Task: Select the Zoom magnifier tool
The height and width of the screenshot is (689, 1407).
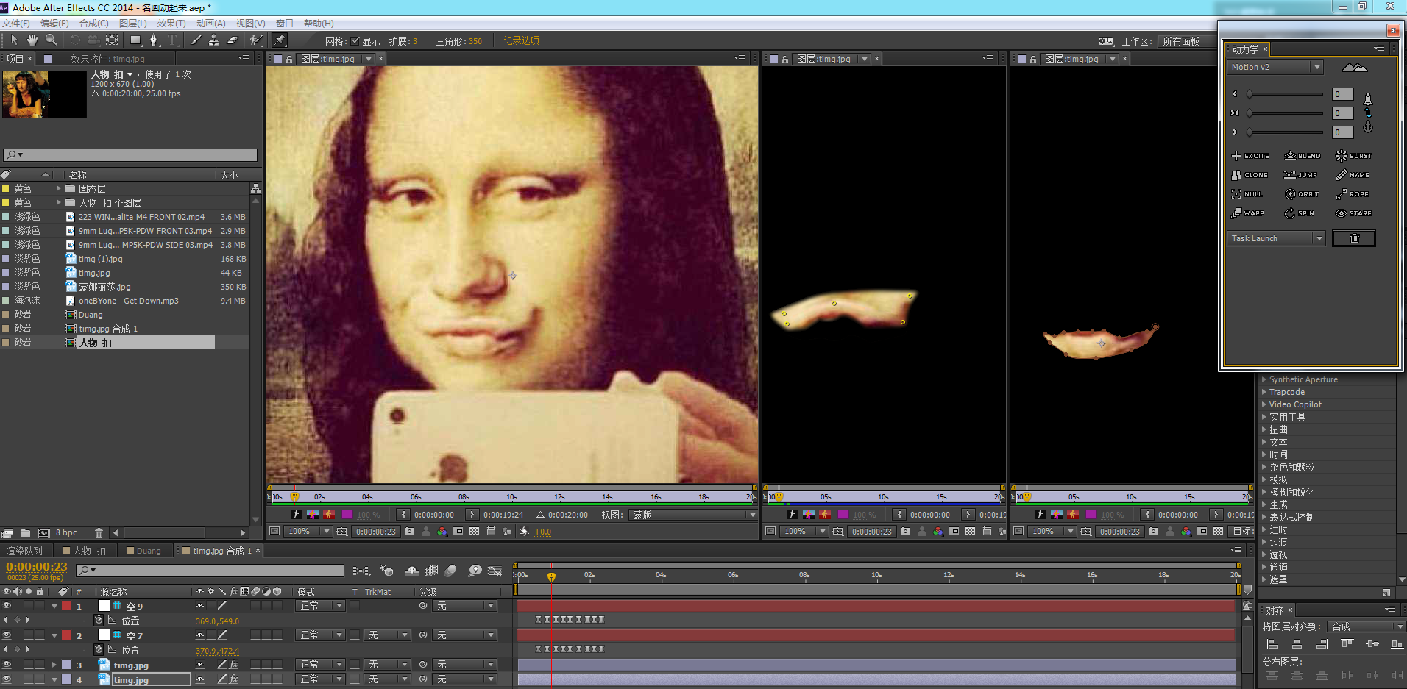Action: [51, 40]
